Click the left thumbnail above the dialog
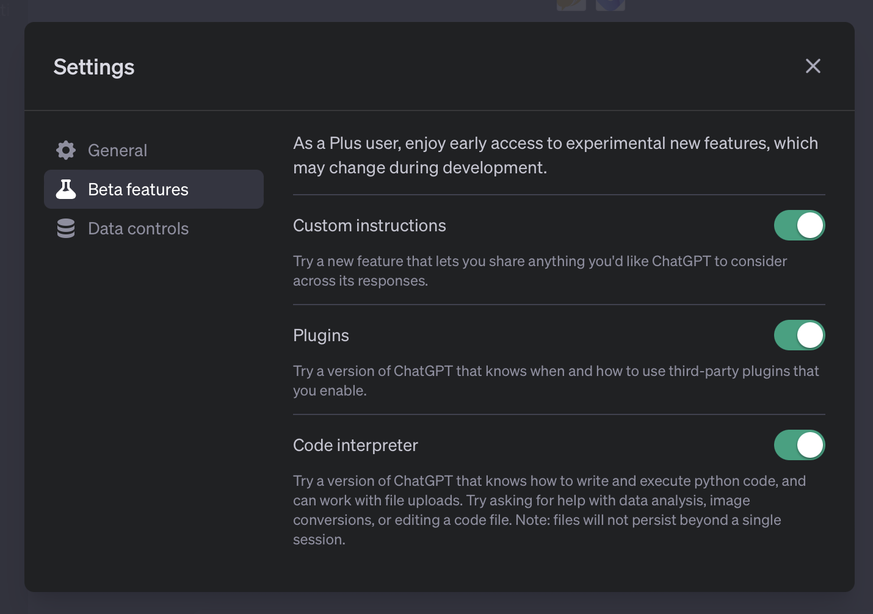 click(x=571, y=5)
